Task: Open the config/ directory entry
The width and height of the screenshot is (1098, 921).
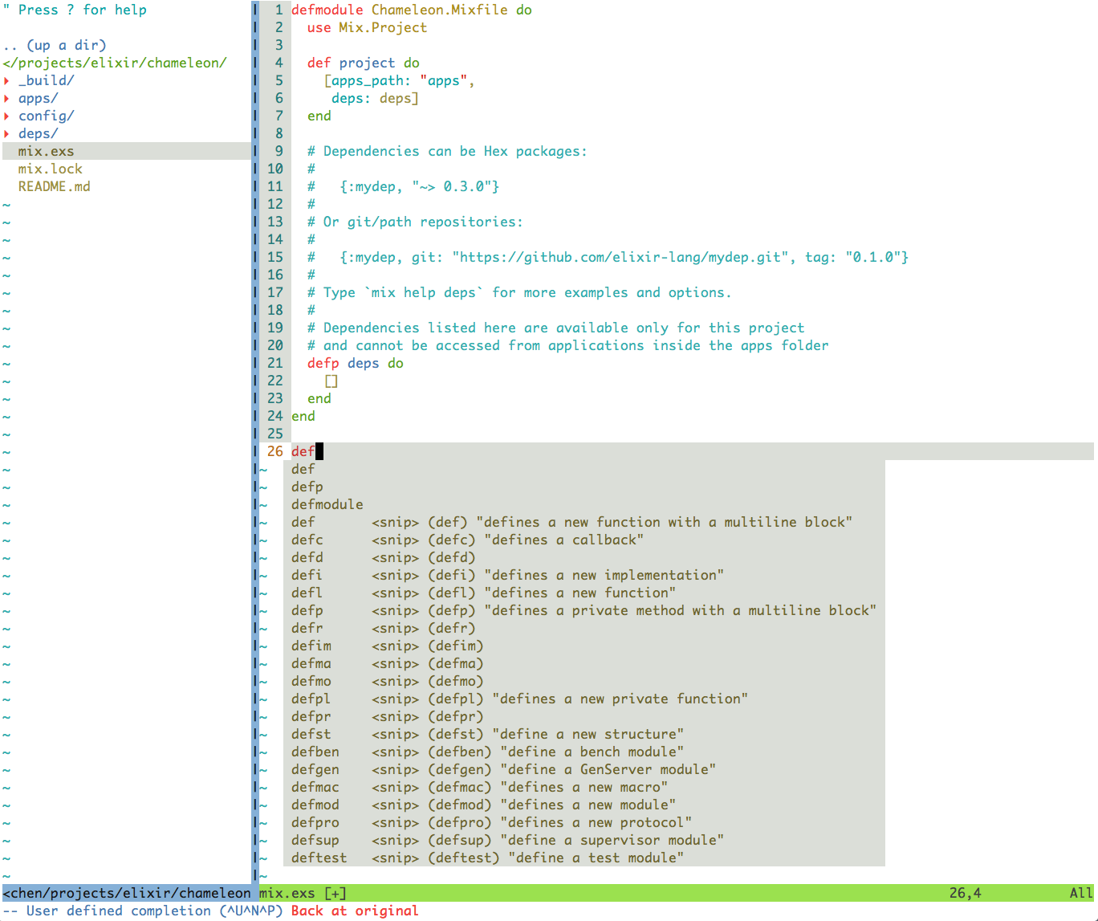Action: (47, 116)
